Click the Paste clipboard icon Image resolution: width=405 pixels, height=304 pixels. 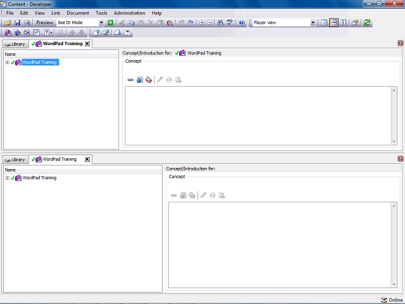pos(141,23)
